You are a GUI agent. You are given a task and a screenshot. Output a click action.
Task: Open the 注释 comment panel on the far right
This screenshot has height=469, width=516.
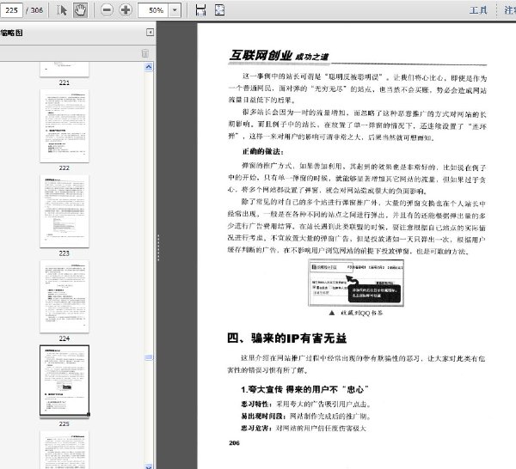coord(510,10)
